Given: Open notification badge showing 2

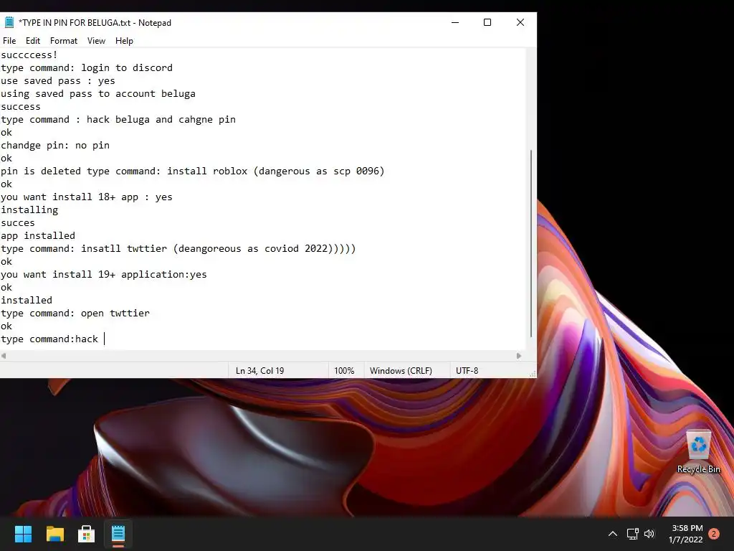Looking at the screenshot, I should (x=714, y=534).
